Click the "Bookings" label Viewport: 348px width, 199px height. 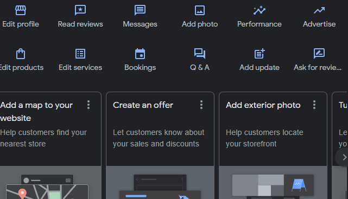click(x=140, y=68)
